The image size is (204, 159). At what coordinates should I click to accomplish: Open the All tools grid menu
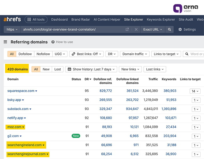coord(36,19)
